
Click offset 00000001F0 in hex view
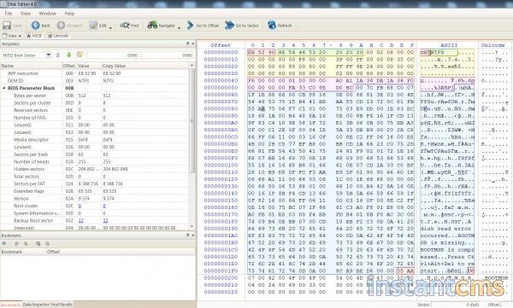point(221,270)
